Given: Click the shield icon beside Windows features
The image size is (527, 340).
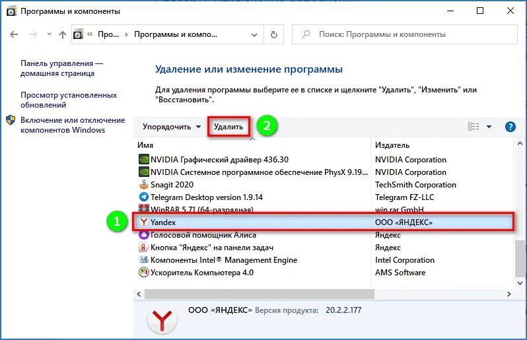Looking at the screenshot, I should 11,120.
